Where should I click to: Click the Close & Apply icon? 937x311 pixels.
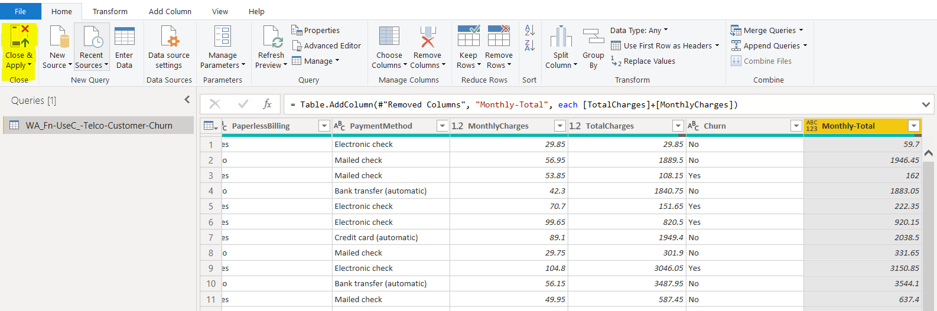[19, 37]
